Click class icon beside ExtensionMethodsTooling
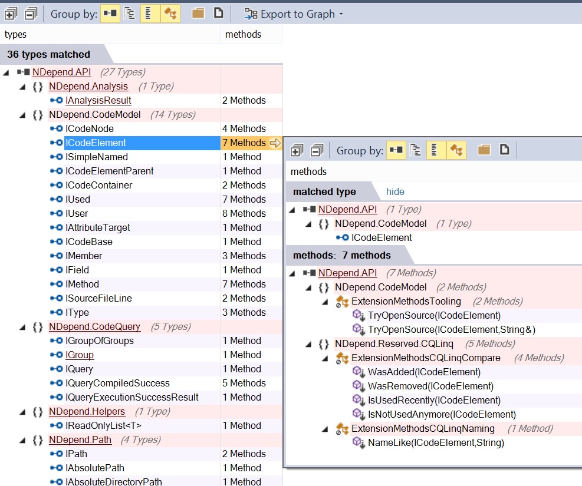582x486 pixels. click(342, 302)
